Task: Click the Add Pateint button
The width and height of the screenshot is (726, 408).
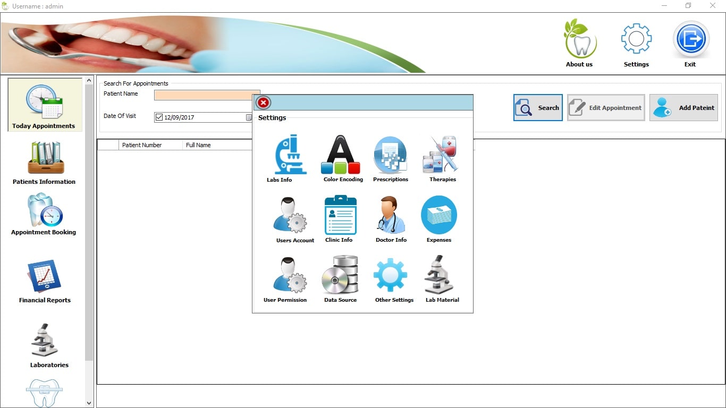Action: (x=683, y=108)
